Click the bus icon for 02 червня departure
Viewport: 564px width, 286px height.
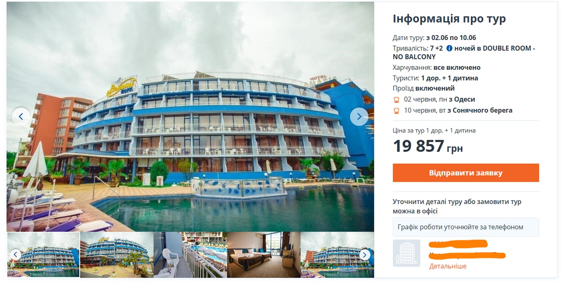pos(396,99)
